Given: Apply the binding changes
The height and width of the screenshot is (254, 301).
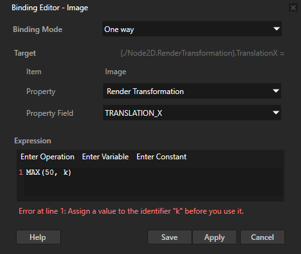Looking at the screenshot, I should tap(215, 237).
